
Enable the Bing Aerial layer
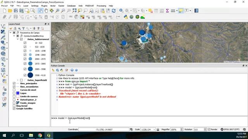[x=14, y=106]
